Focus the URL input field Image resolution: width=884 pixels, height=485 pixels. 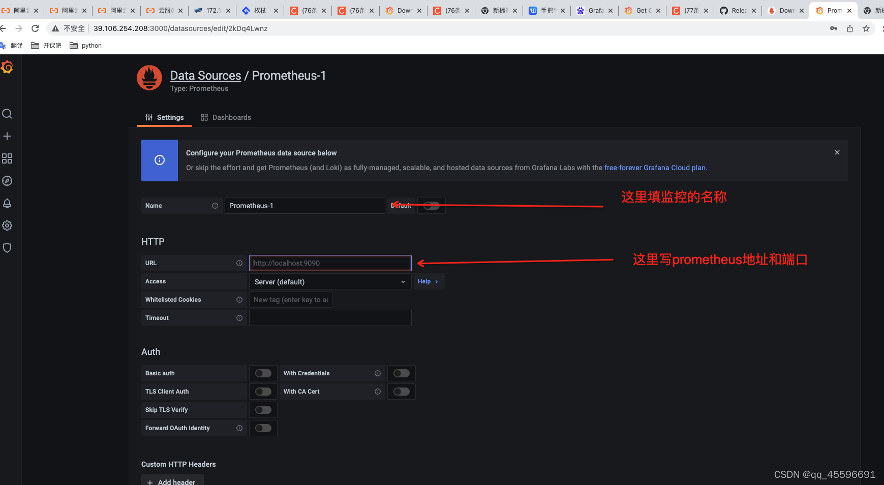pos(330,263)
